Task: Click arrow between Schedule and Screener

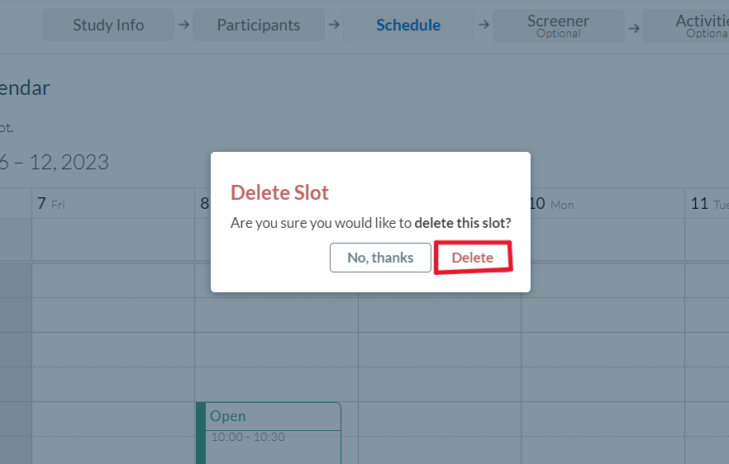Action: [484, 25]
